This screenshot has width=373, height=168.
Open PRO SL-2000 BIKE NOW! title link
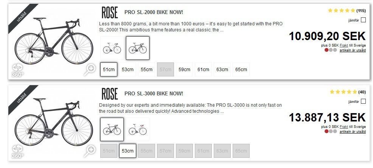point(154,12)
